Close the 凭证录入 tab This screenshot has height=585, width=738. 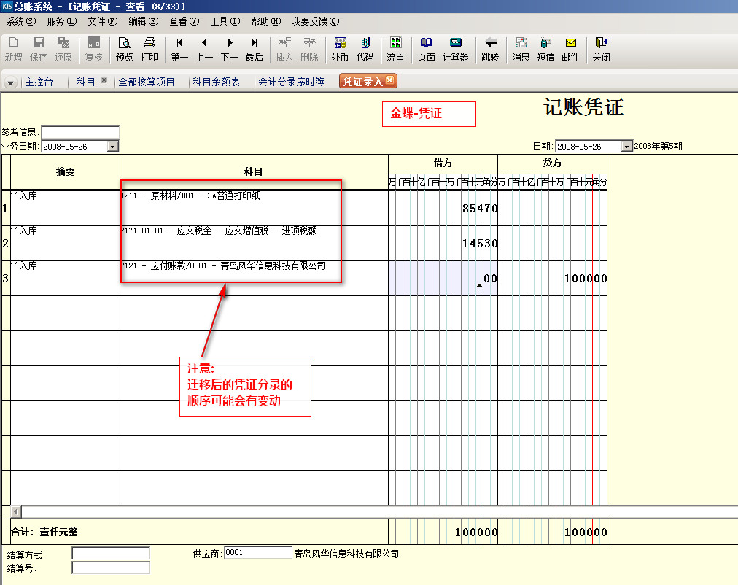click(x=390, y=80)
